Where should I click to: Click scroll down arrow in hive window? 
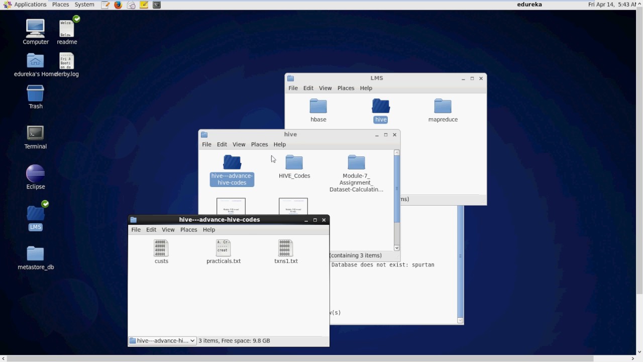point(397,248)
